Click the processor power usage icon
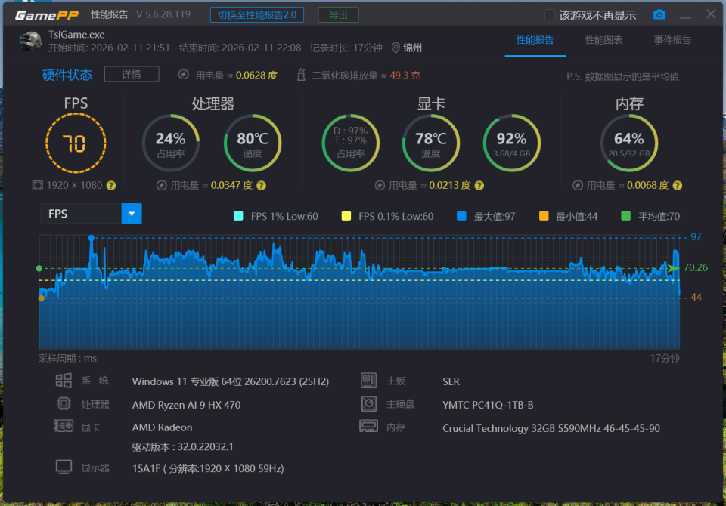Viewport: 726px width, 506px height. coord(162,186)
